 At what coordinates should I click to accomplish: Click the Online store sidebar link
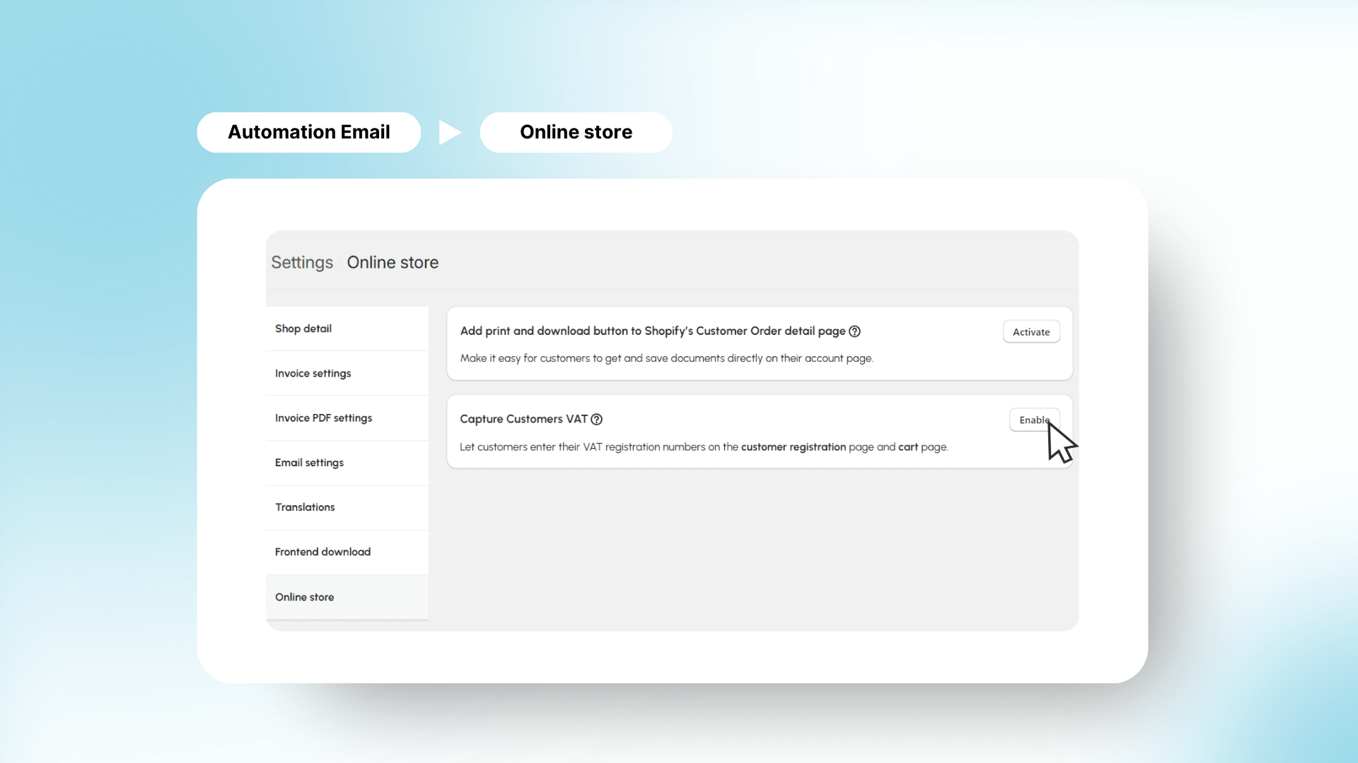click(x=304, y=596)
